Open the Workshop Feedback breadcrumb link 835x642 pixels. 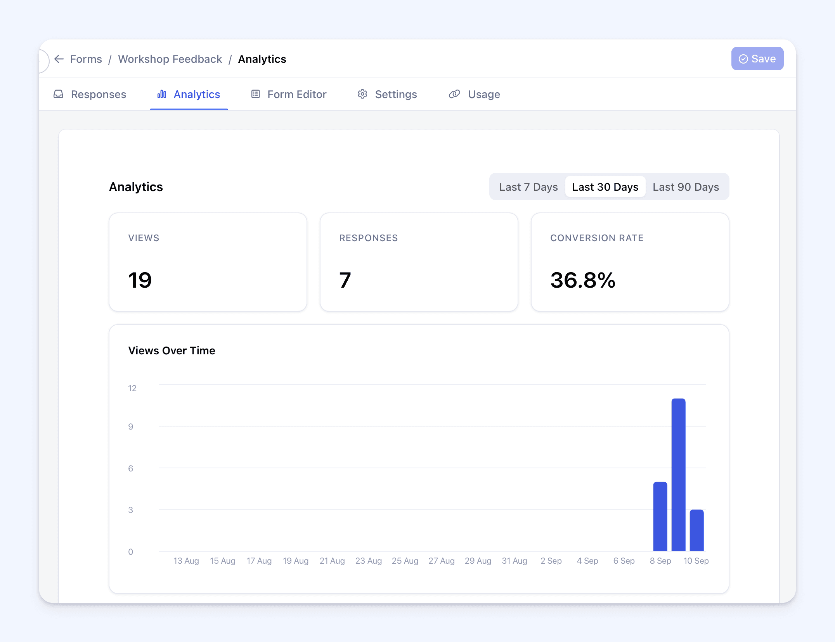[x=170, y=59]
